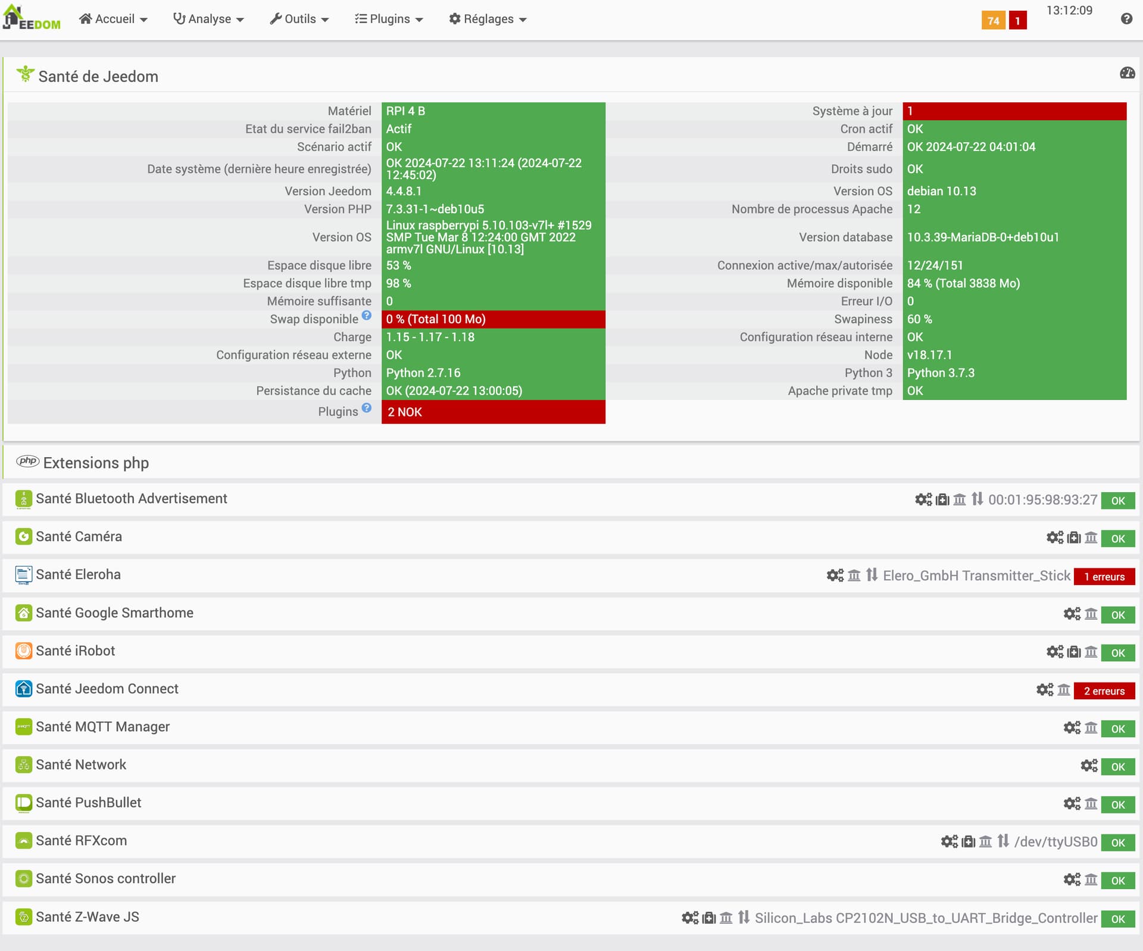
Task: Open the Analyse menu
Action: [x=208, y=19]
